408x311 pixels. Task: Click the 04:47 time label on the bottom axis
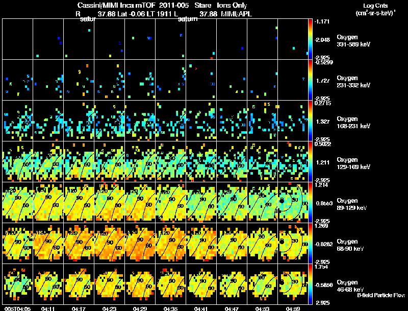(232, 309)
